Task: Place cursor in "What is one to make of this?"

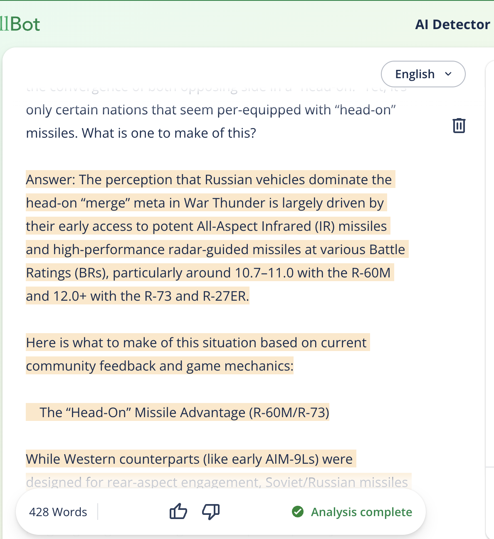Action: (169, 133)
